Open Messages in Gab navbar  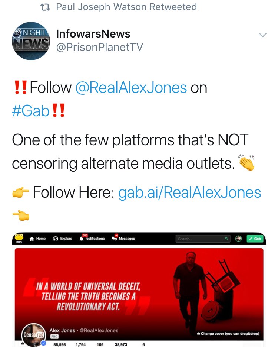click(123, 238)
